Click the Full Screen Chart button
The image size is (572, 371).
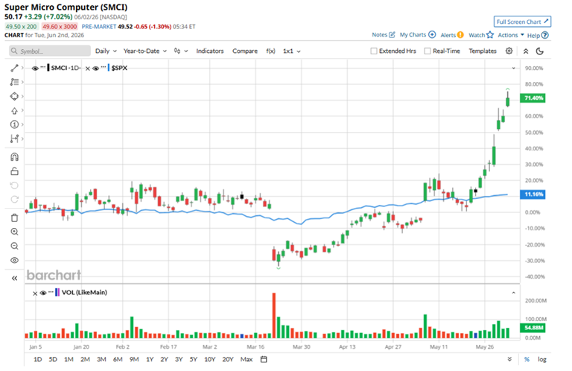point(522,22)
